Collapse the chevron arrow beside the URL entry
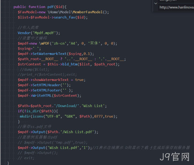The height and width of the screenshot is (165, 194). (156, 3)
